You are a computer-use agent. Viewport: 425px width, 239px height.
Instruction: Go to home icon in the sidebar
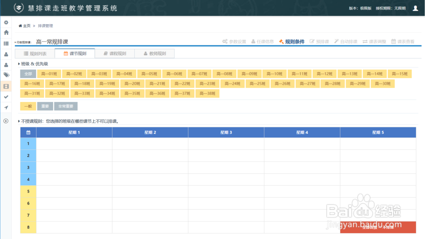click(x=6, y=33)
